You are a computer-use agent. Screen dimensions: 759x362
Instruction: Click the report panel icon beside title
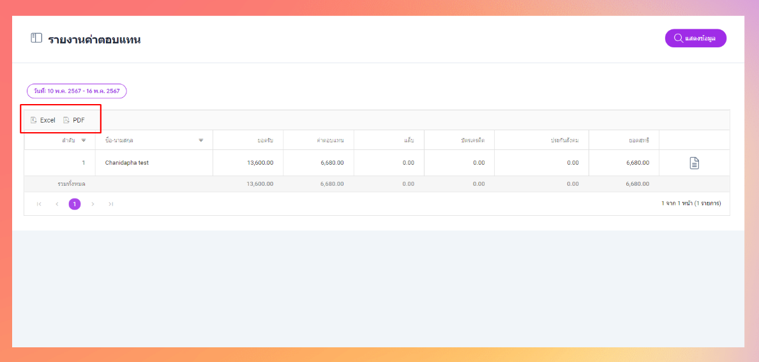36,38
